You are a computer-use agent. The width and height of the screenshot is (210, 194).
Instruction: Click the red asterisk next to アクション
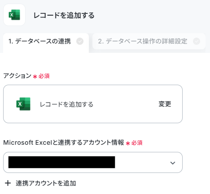(x=35, y=77)
